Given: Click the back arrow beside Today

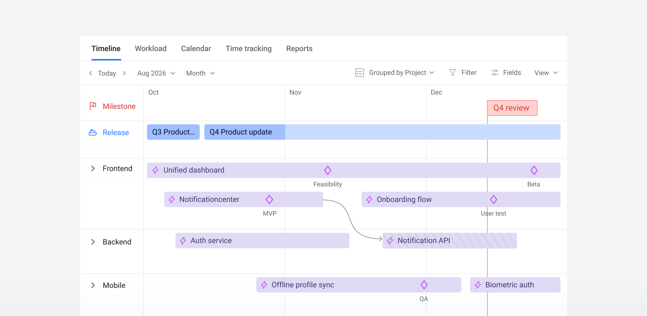Looking at the screenshot, I should coord(90,73).
